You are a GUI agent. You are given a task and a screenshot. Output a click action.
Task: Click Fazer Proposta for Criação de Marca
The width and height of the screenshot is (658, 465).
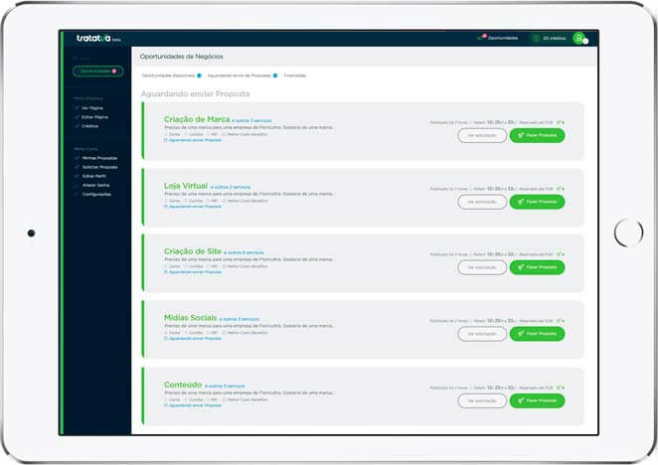[x=537, y=136]
